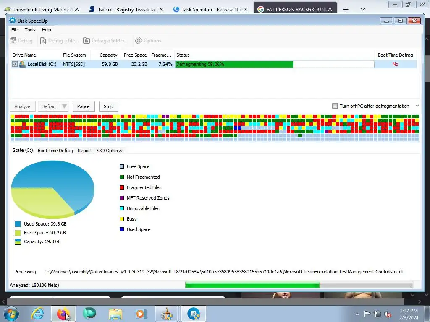Viewport: 430px width, 322px height.
Task: Open a new browser tab with plus
Action: click(x=346, y=10)
